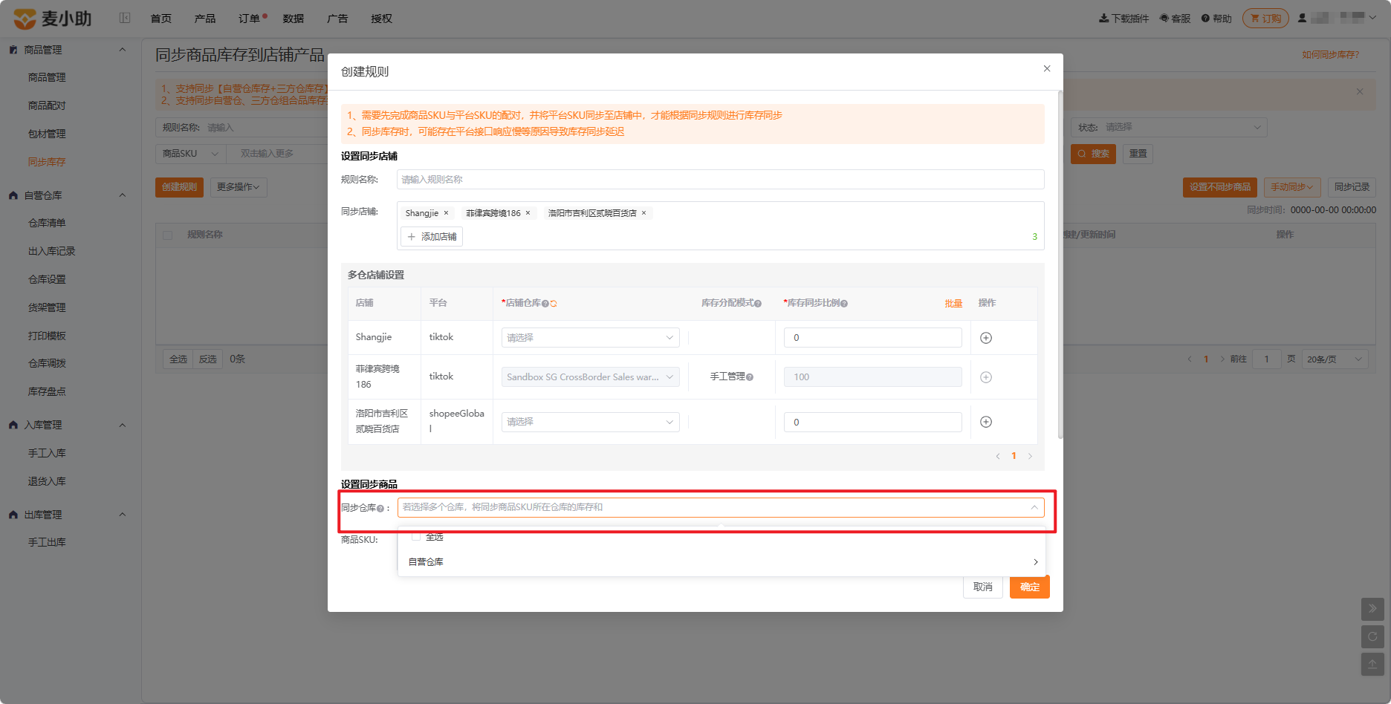This screenshot has height=704, width=1391.
Task: Focus the 规则名称 input field in dialog
Action: tap(721, 180)
